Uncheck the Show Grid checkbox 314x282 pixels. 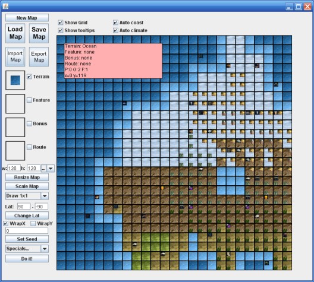(x=61, y=23)
